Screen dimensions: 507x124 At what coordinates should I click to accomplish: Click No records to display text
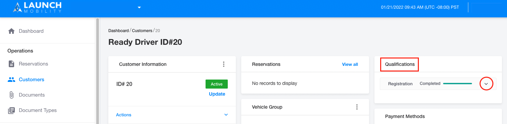pyautogui.click(x=275, y=83)
